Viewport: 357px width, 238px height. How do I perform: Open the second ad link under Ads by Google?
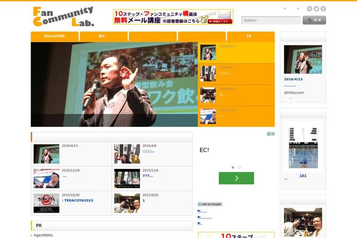[205, 217]
